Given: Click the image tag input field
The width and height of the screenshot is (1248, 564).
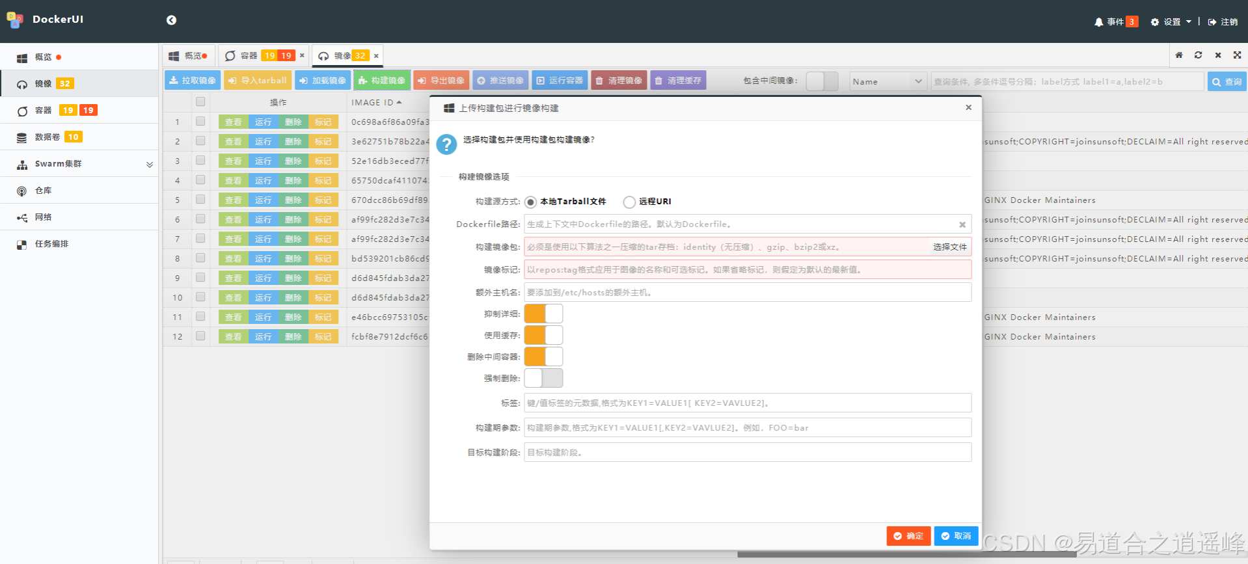Looking at the screenshot, I should pyautogui.click(x=747, y=270).
